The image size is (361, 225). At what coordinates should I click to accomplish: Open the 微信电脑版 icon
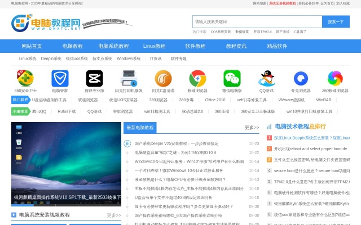[232, 78]
